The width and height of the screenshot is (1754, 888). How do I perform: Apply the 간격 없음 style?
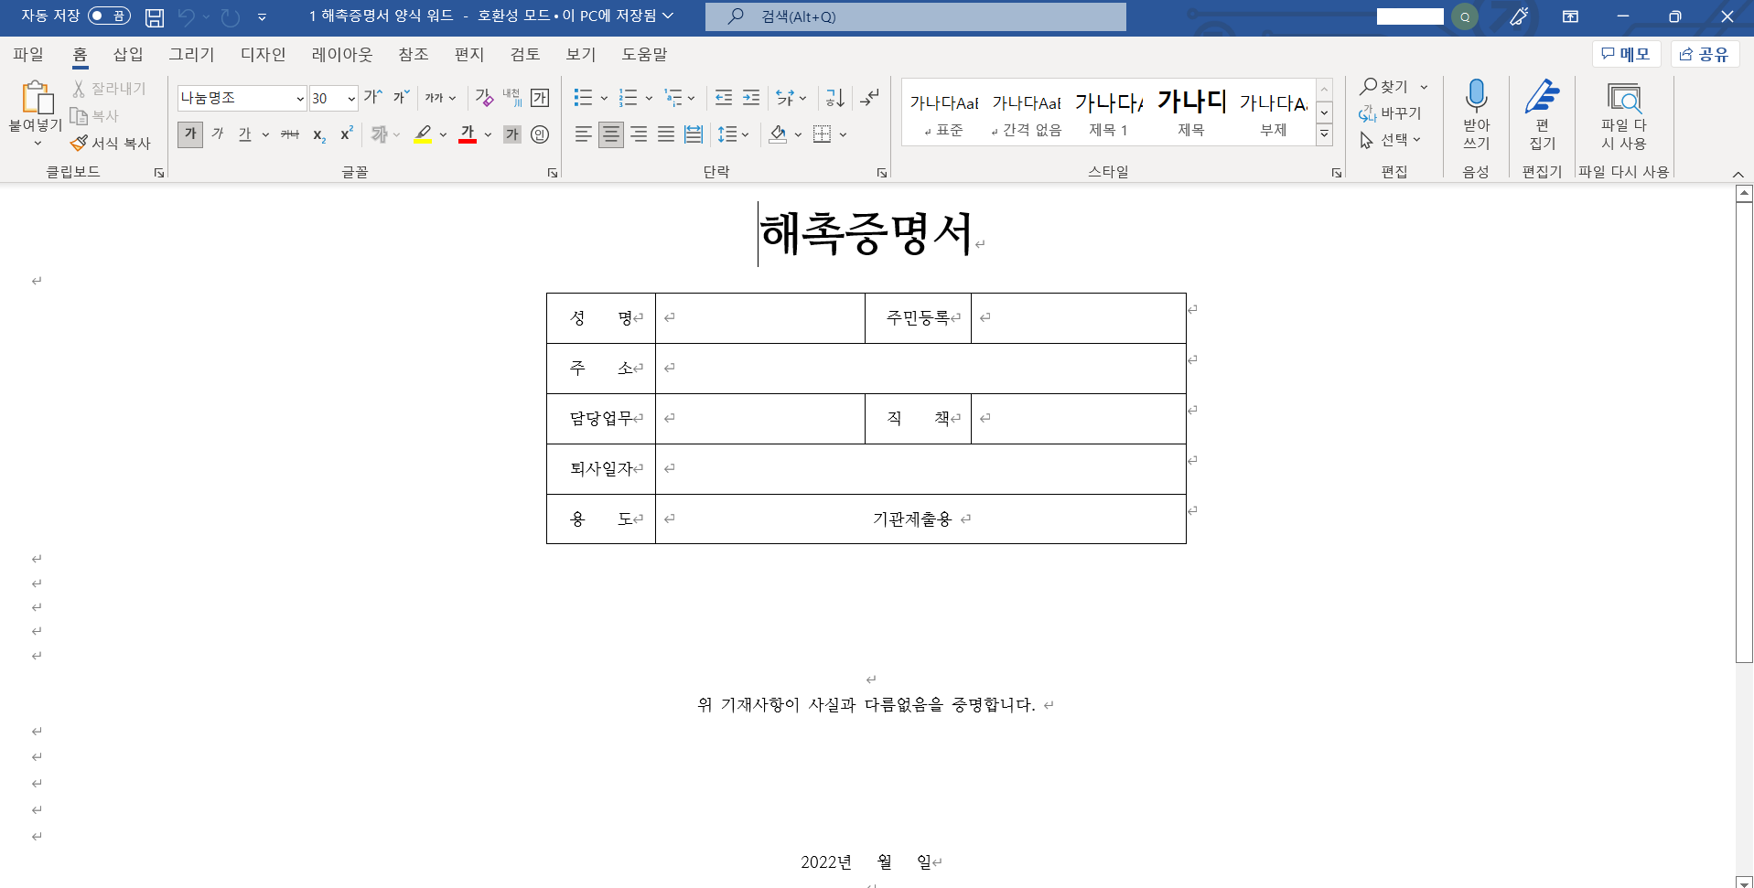click(1026, 113)
